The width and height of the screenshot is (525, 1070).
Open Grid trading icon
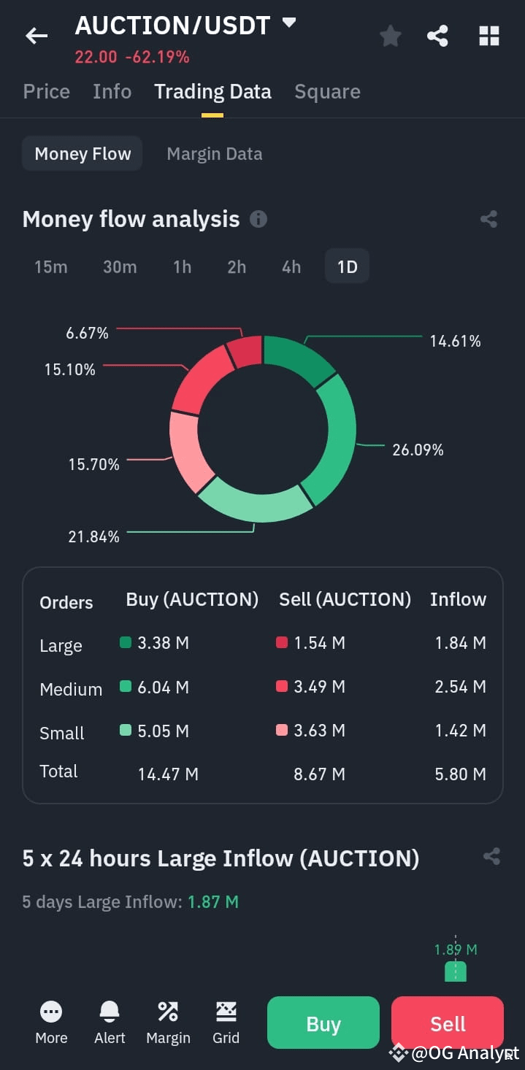(226, 1011)
